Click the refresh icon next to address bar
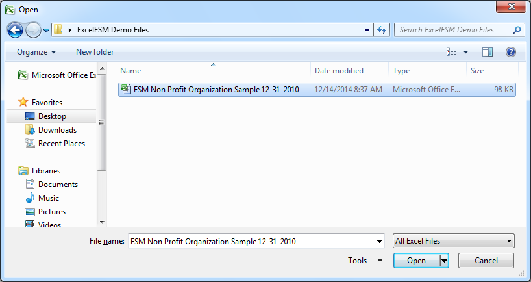 click(382, 30)
